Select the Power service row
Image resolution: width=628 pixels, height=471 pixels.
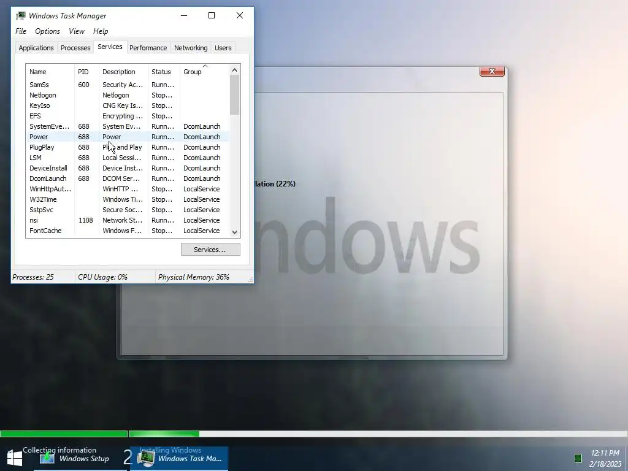point(128,137)
